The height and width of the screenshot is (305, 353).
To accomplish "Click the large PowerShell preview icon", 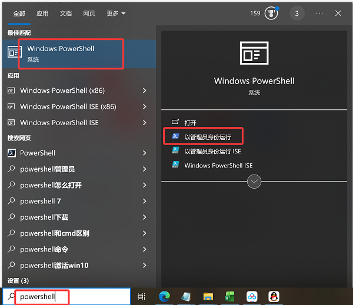I will pos(254,53).
